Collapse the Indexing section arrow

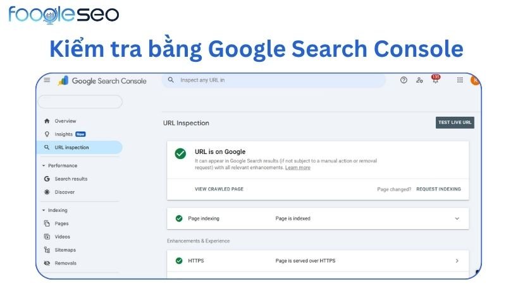click(44, 210)
